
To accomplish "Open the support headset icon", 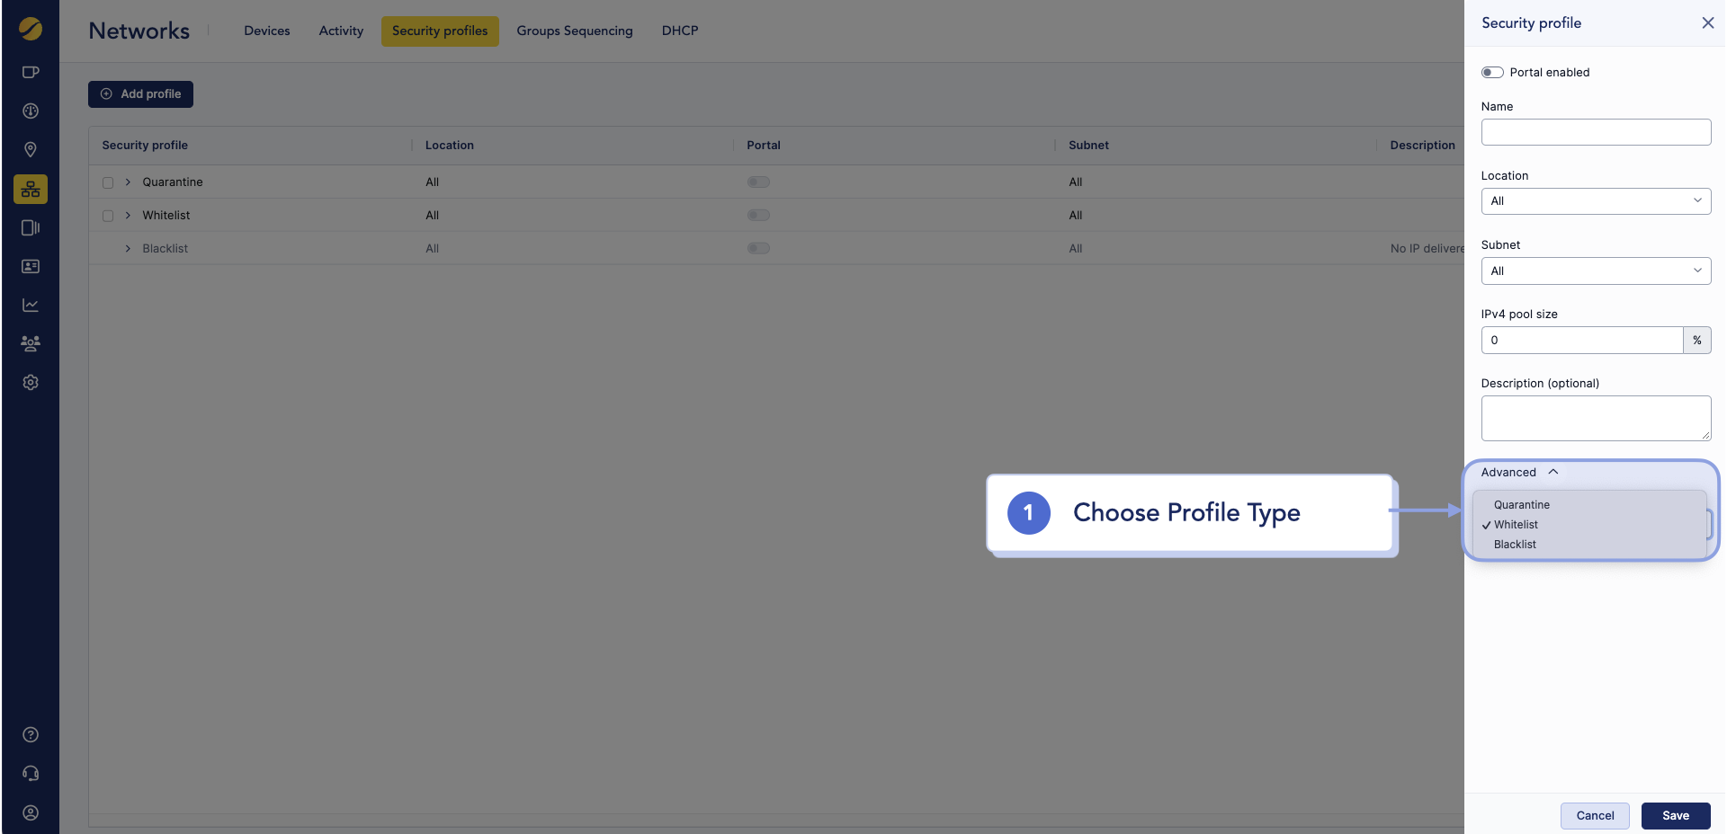I will (31, 773).
